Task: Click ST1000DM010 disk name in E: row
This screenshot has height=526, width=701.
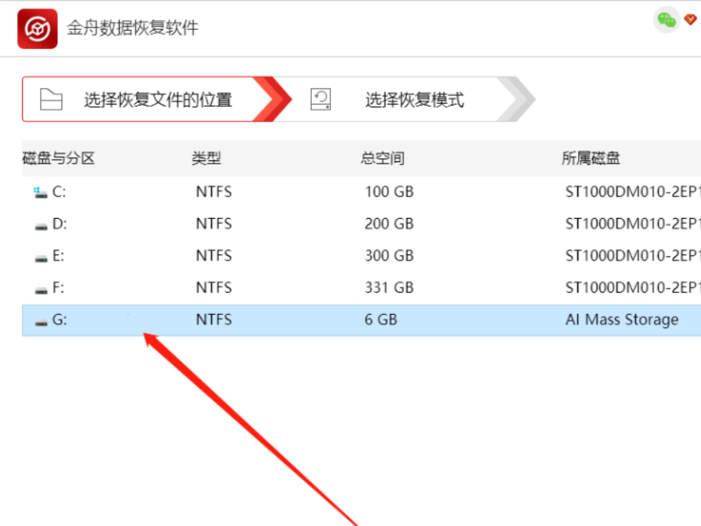Action: coord(633,256)
